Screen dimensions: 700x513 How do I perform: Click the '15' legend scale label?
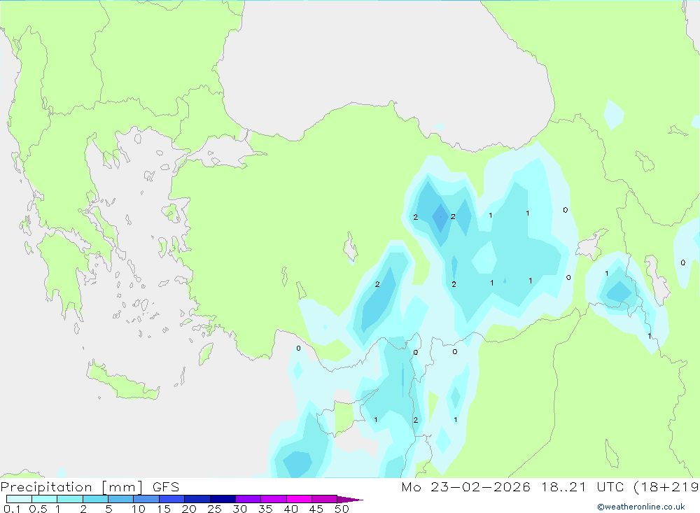click(164, 509)
